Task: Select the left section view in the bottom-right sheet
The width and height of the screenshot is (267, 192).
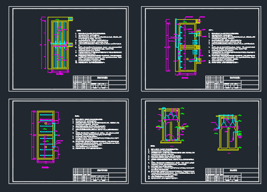Action: point(172,127)
